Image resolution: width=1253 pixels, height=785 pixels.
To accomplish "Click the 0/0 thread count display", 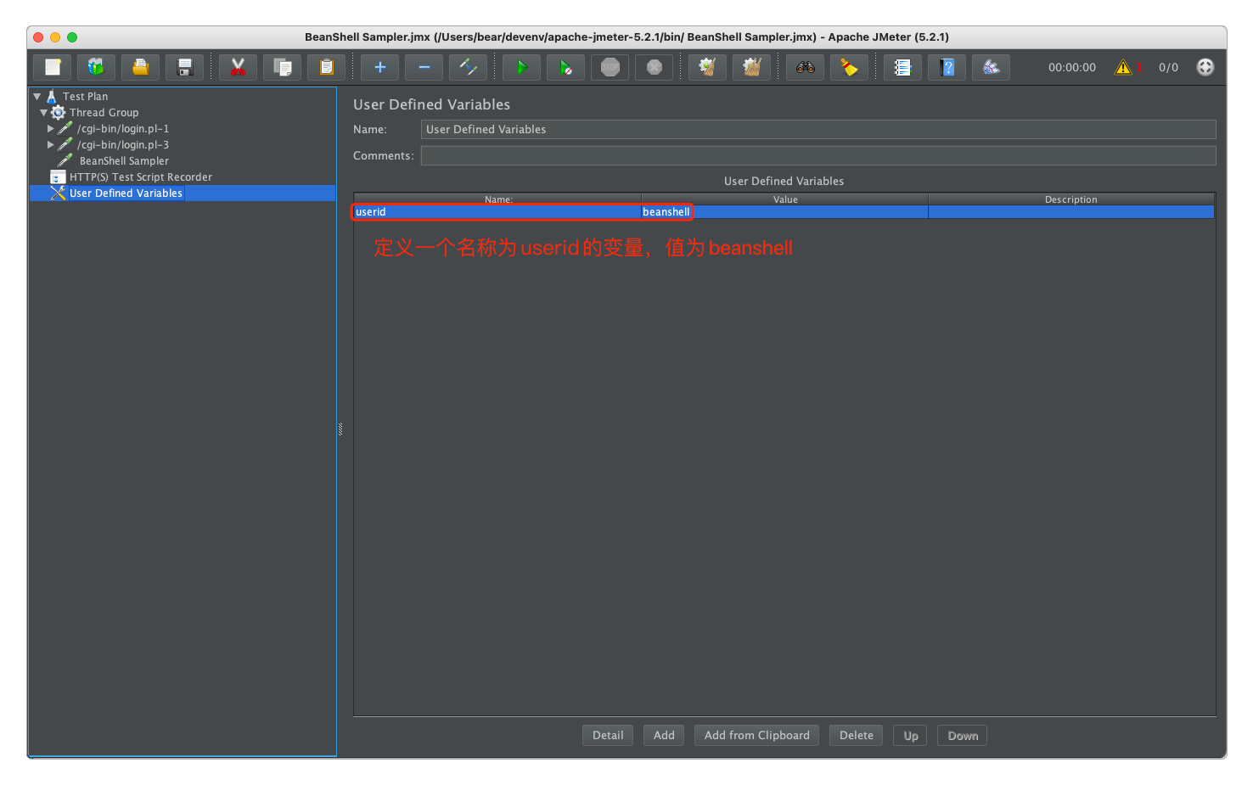I will 1168,67.
